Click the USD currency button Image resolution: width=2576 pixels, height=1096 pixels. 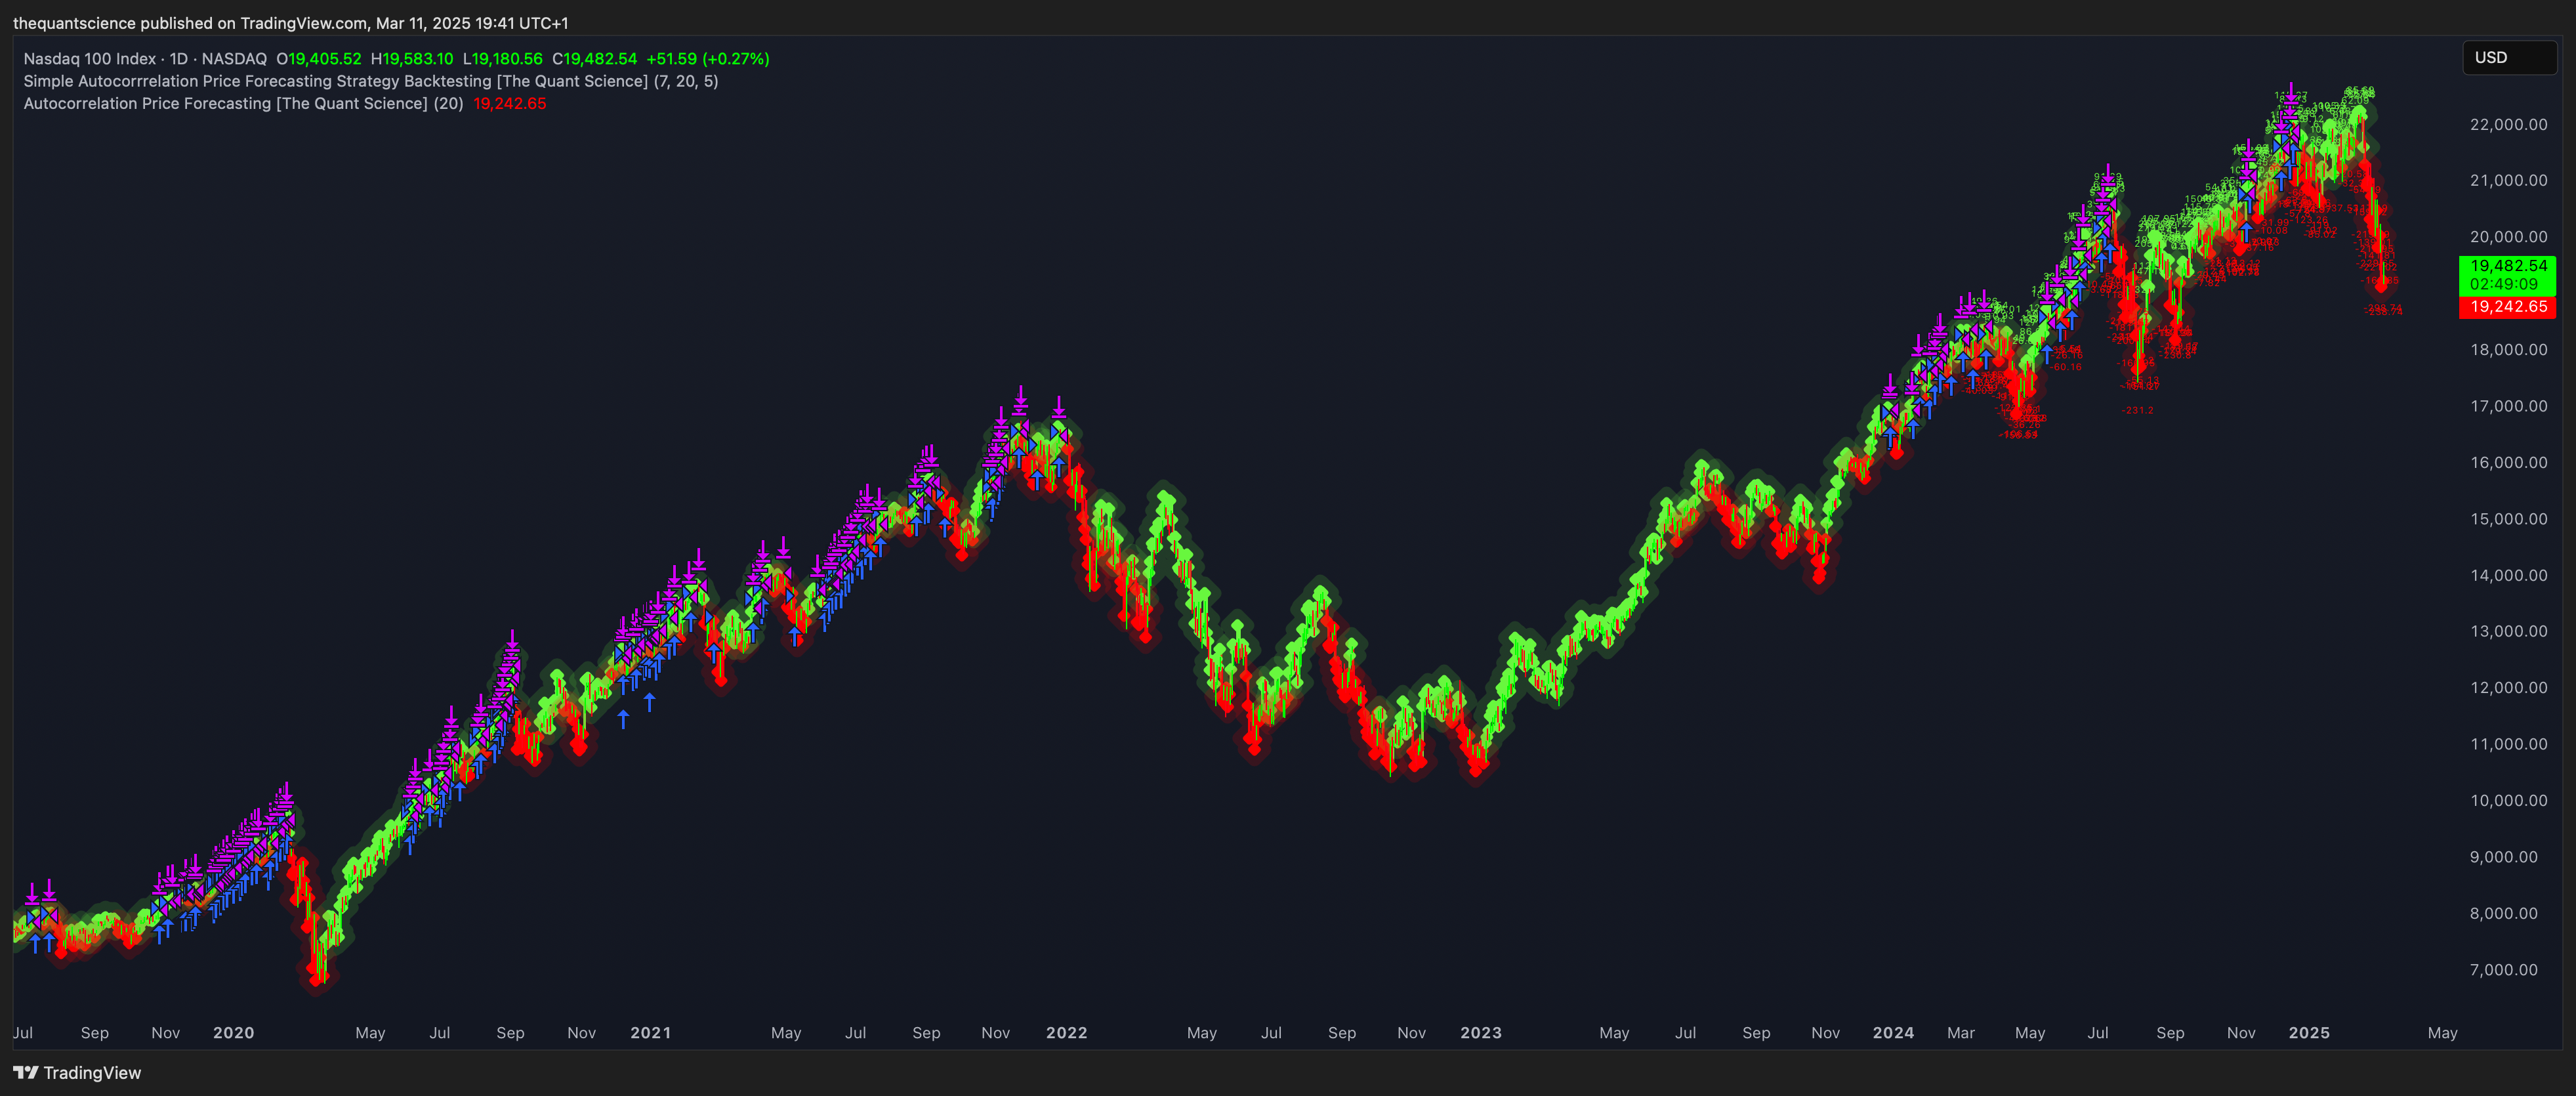click(2509, 57)
